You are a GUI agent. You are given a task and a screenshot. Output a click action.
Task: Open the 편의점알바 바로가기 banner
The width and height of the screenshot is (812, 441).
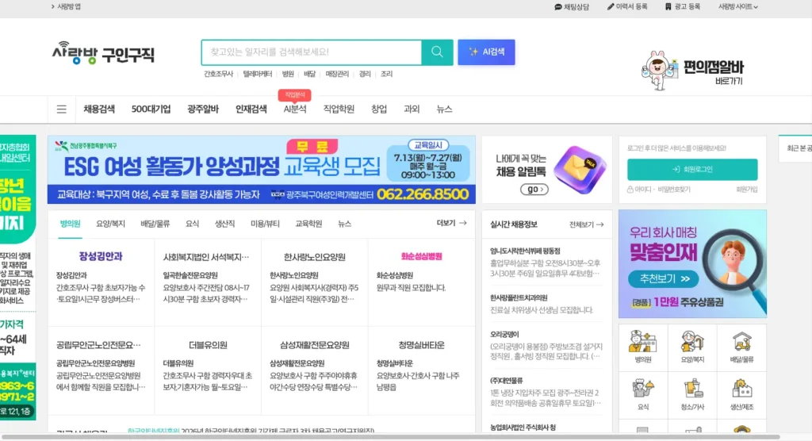point(692,71)
